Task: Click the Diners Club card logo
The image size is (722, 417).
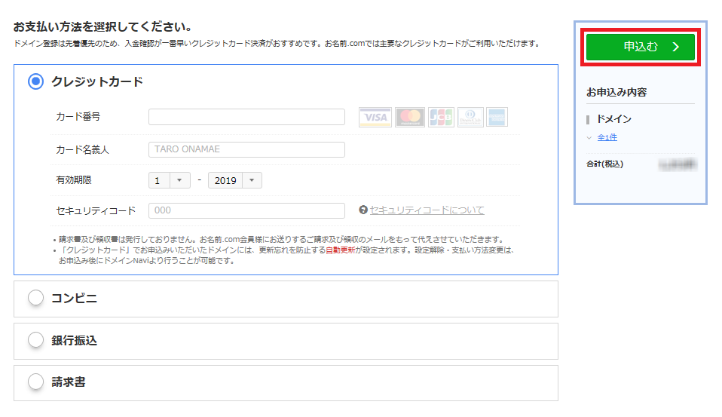Action: pyautogui.click(x=470, y=117)
